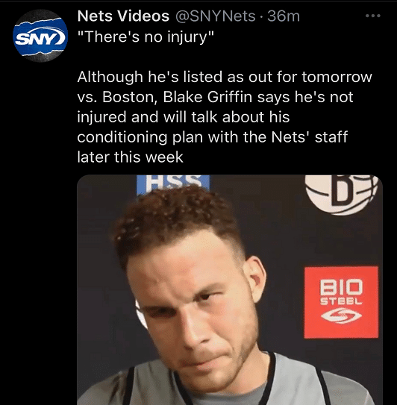Screen dimensions: 397x405
Task: Click the word "Boston," in the tweet
Action: (x=130, y=97)
